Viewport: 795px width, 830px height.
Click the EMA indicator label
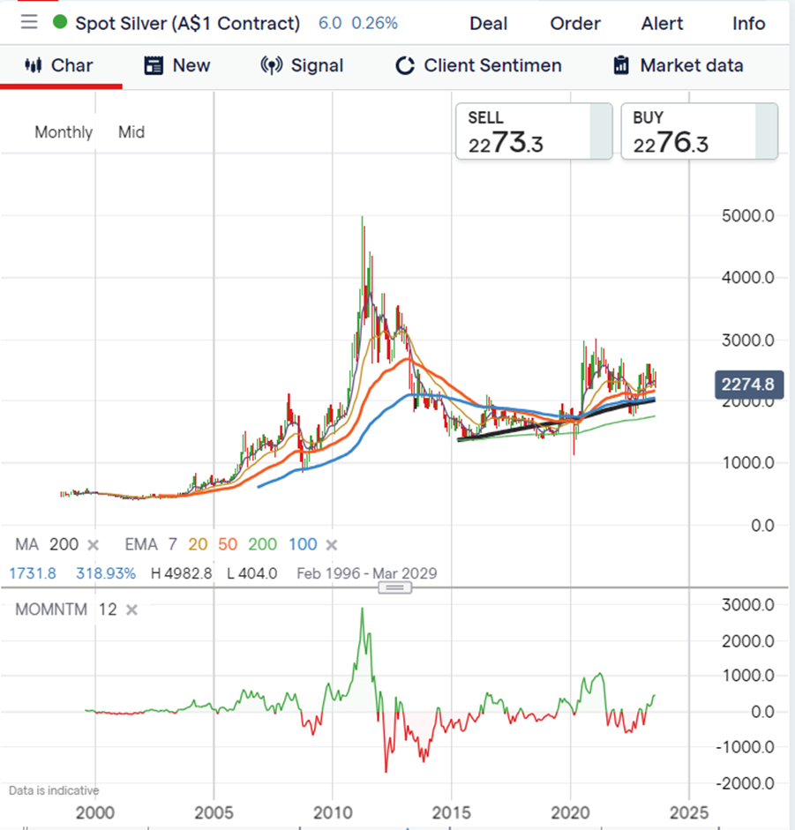click(141, 545)
